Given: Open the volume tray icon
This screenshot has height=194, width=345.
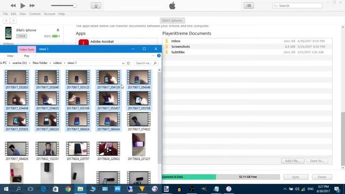Looking at the screenshot, I should (x=297, y=189).
